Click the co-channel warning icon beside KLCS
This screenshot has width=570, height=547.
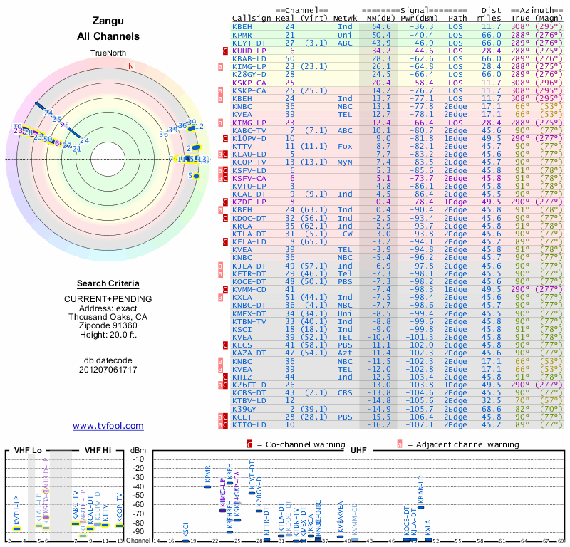(x=225, y=345)
